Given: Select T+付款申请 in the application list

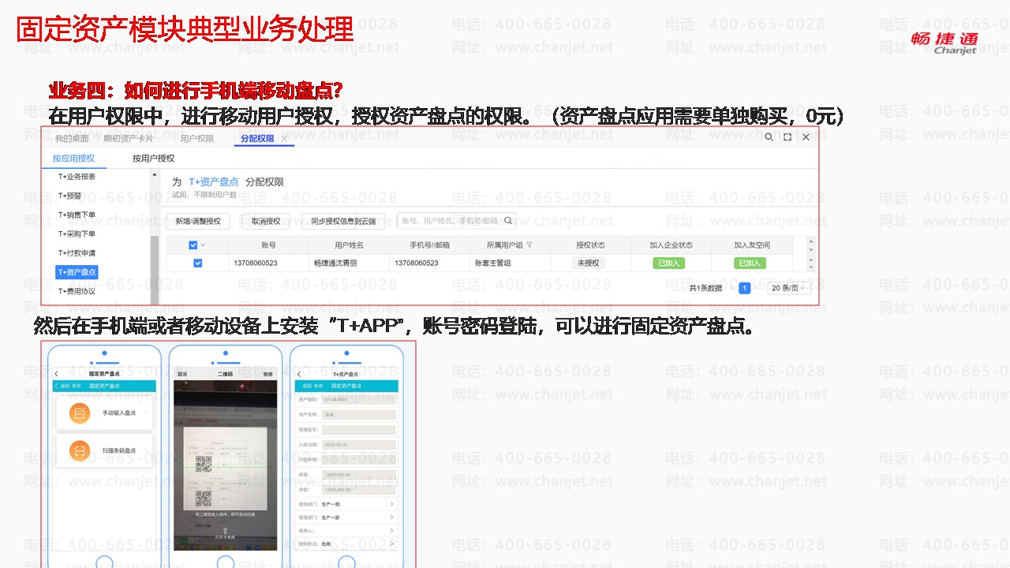Looking at the screenshot, I should [x=77, y=253].
